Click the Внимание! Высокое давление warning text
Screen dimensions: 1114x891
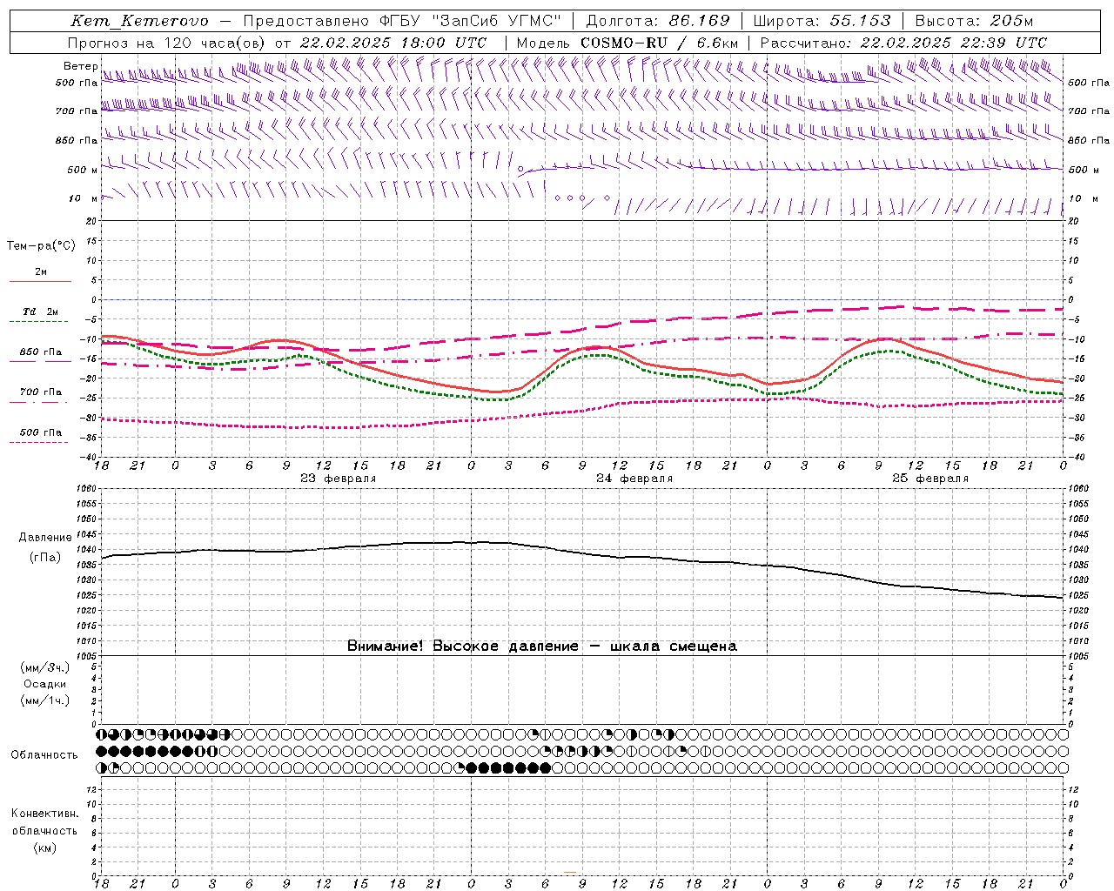click(542, 646)
